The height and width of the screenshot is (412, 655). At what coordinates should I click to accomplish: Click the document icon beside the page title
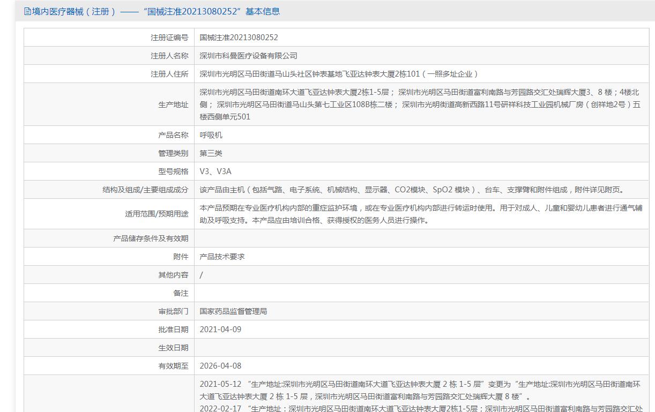click(27, 11)
